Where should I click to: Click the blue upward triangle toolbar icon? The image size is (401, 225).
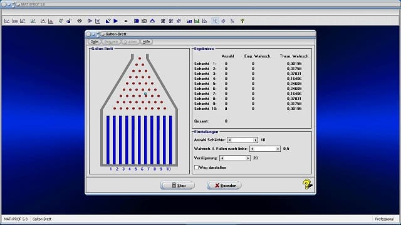152,21
